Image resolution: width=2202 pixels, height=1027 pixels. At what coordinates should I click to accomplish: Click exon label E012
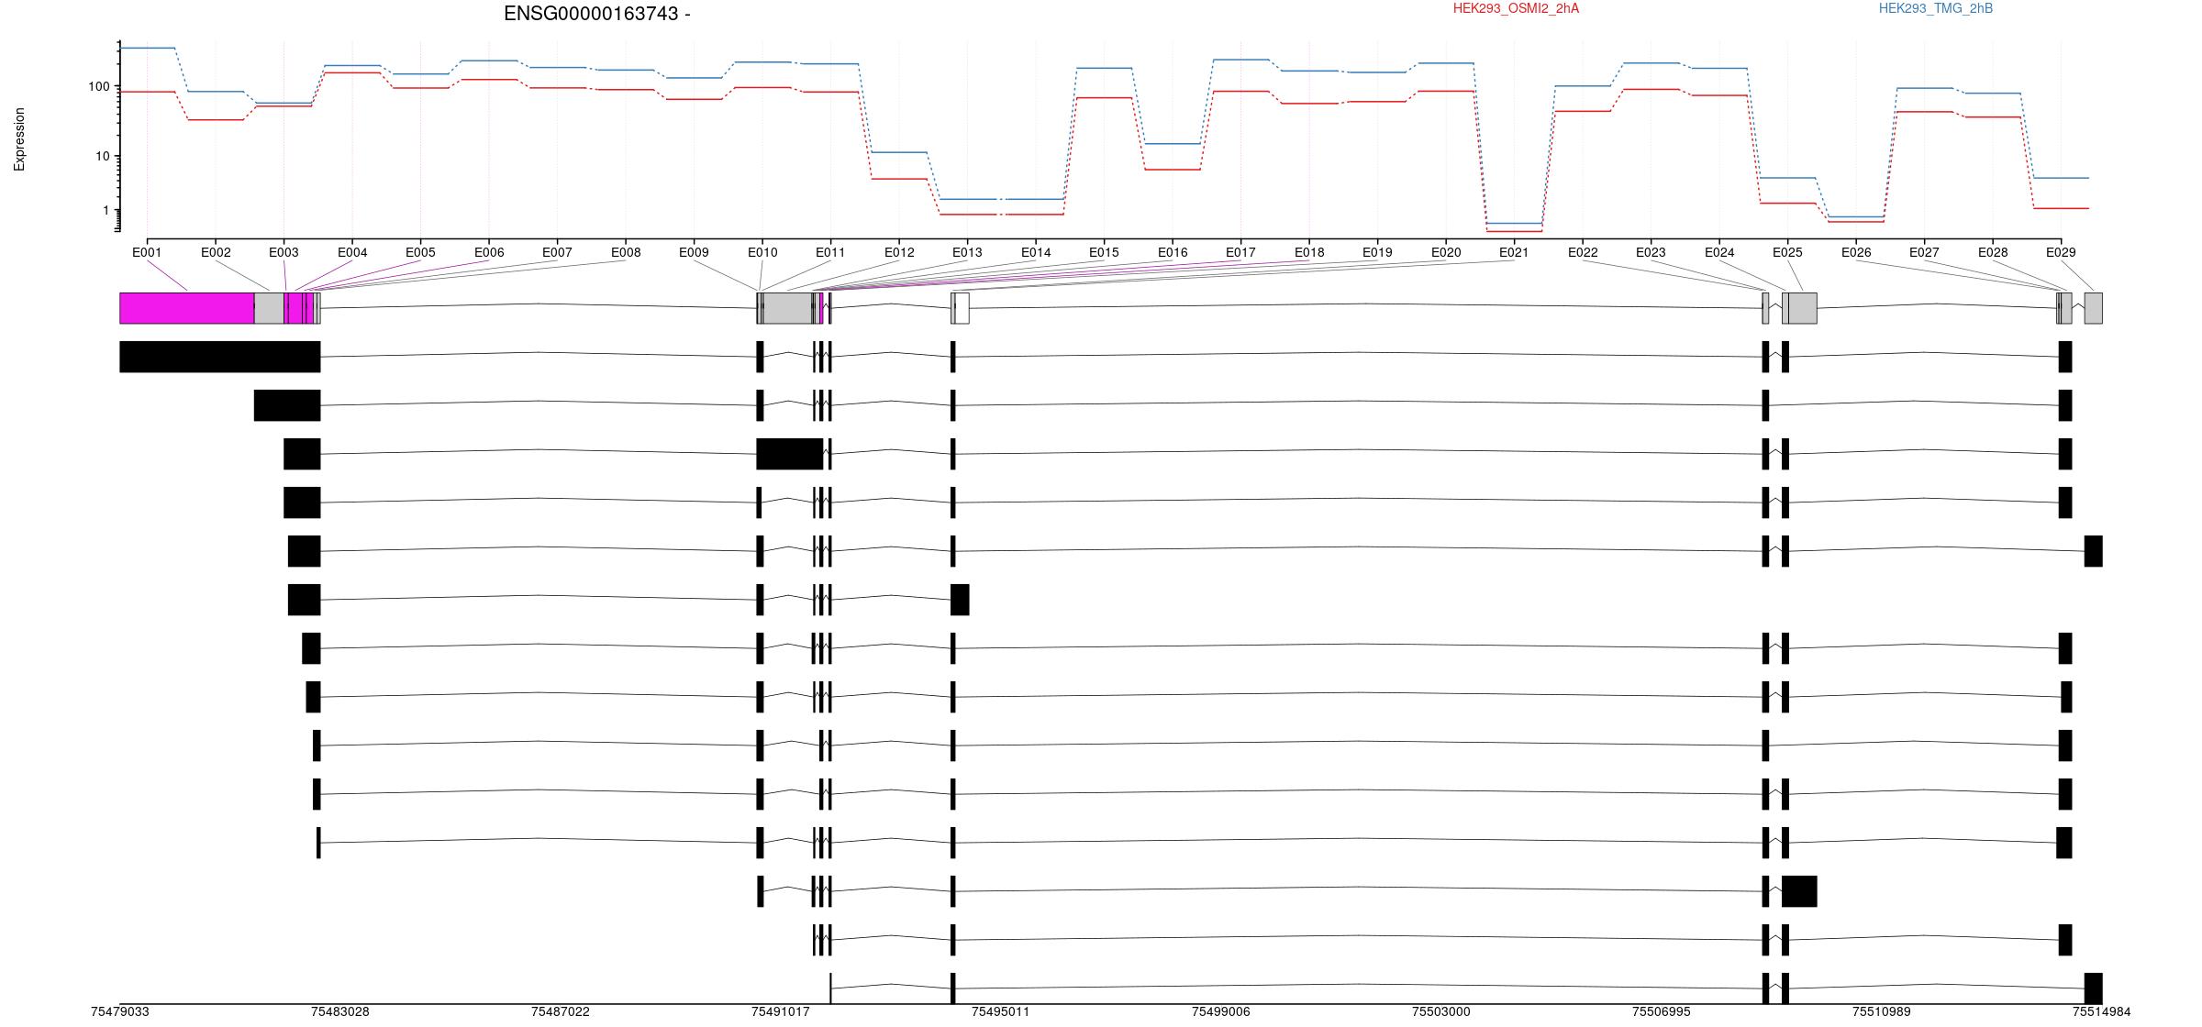[x=899, y=252]
